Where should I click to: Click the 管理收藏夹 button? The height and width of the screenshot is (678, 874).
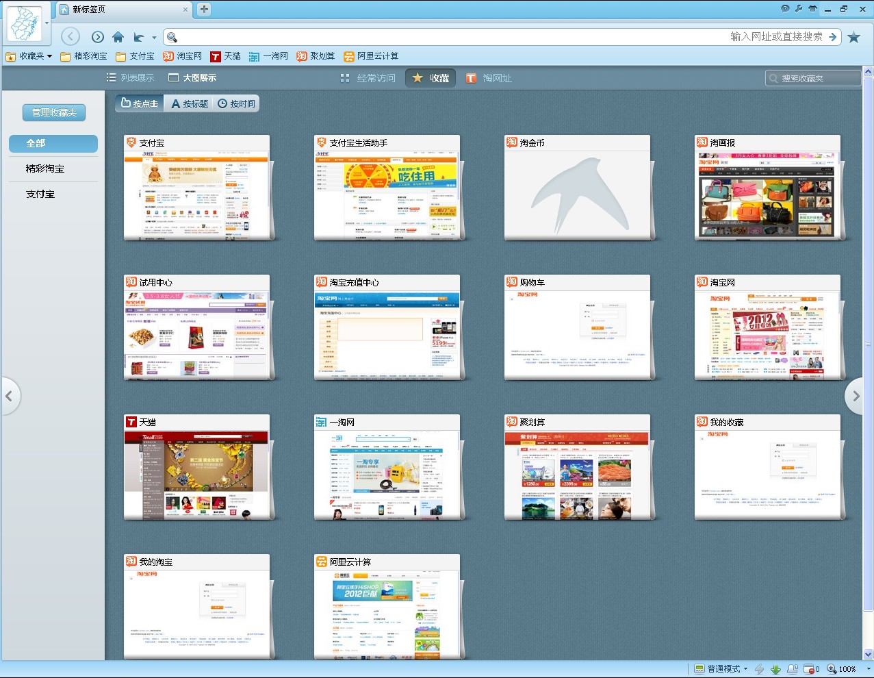(x=54, y=112)
